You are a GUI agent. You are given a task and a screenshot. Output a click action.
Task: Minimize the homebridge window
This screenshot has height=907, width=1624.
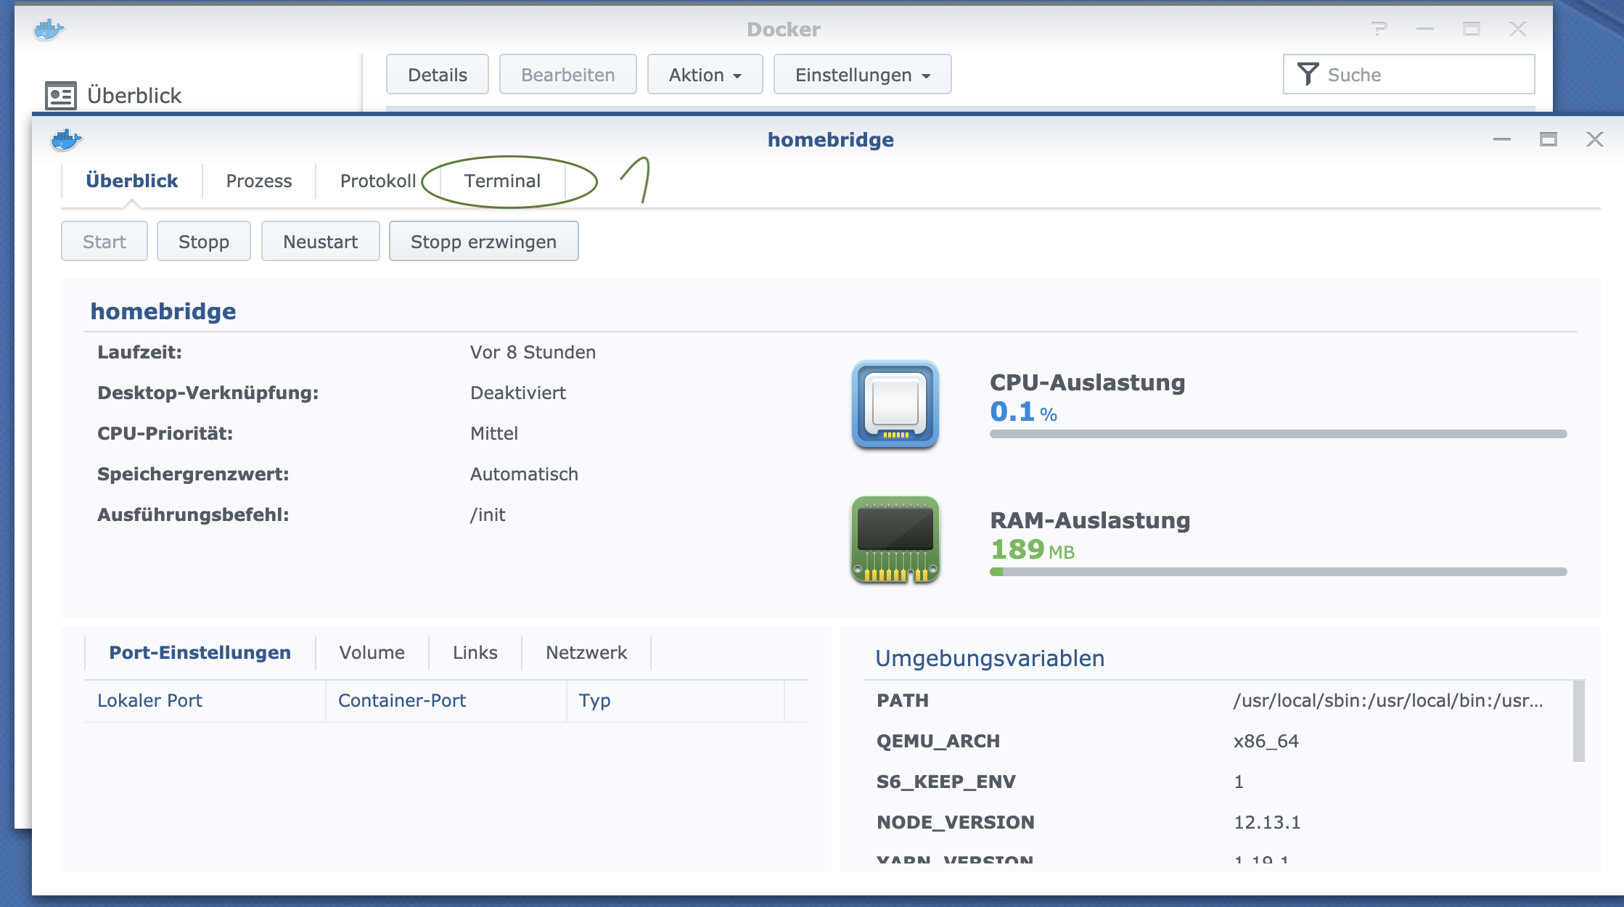[x=1502, y=139]
